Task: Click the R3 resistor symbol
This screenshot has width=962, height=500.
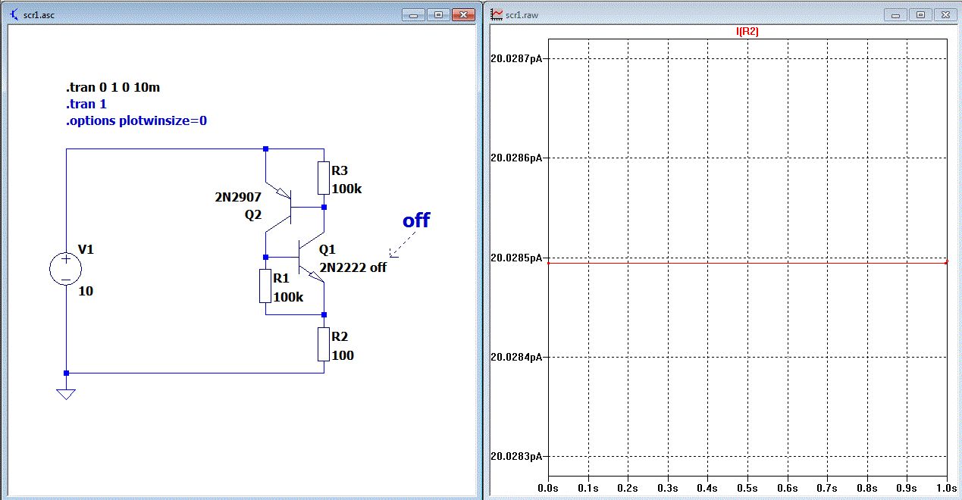Action: [324, 178]
